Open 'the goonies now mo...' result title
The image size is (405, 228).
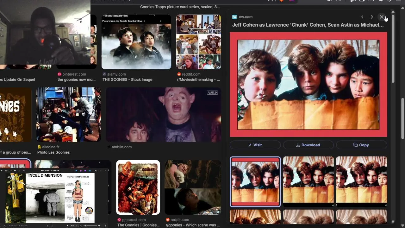[x=76, y=79]
